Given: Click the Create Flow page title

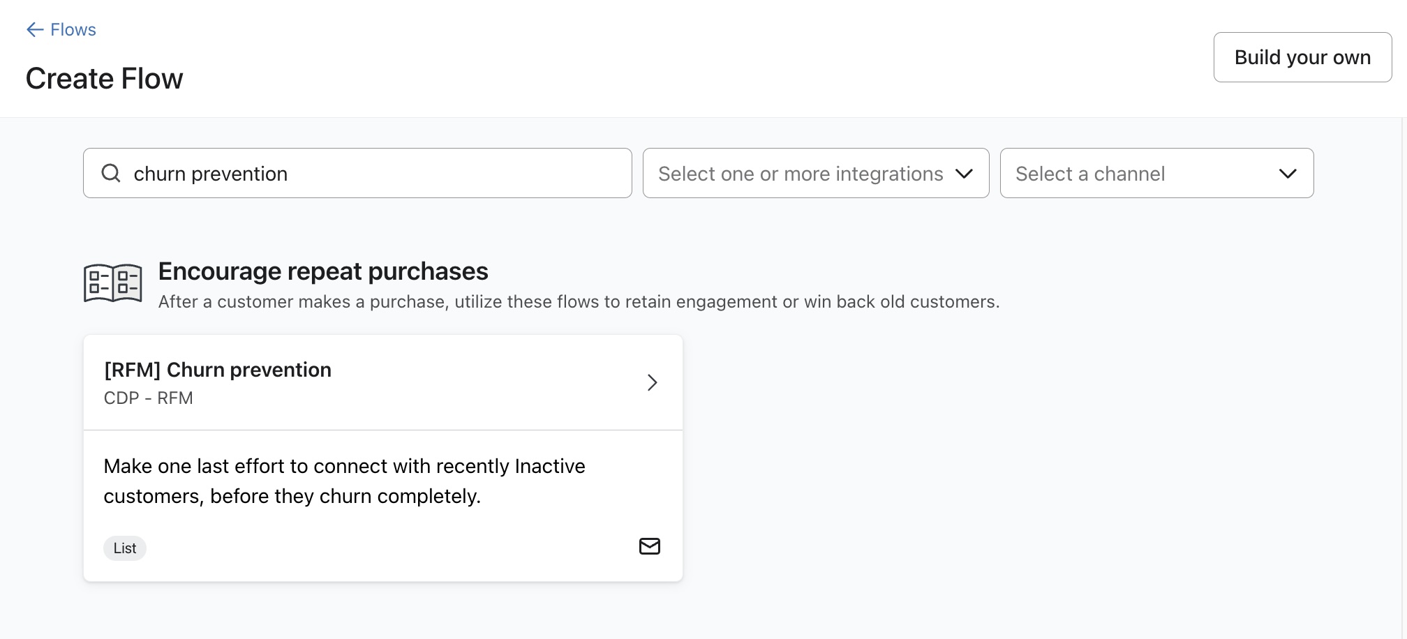Looking at the screenshot, I should point(105,79).
